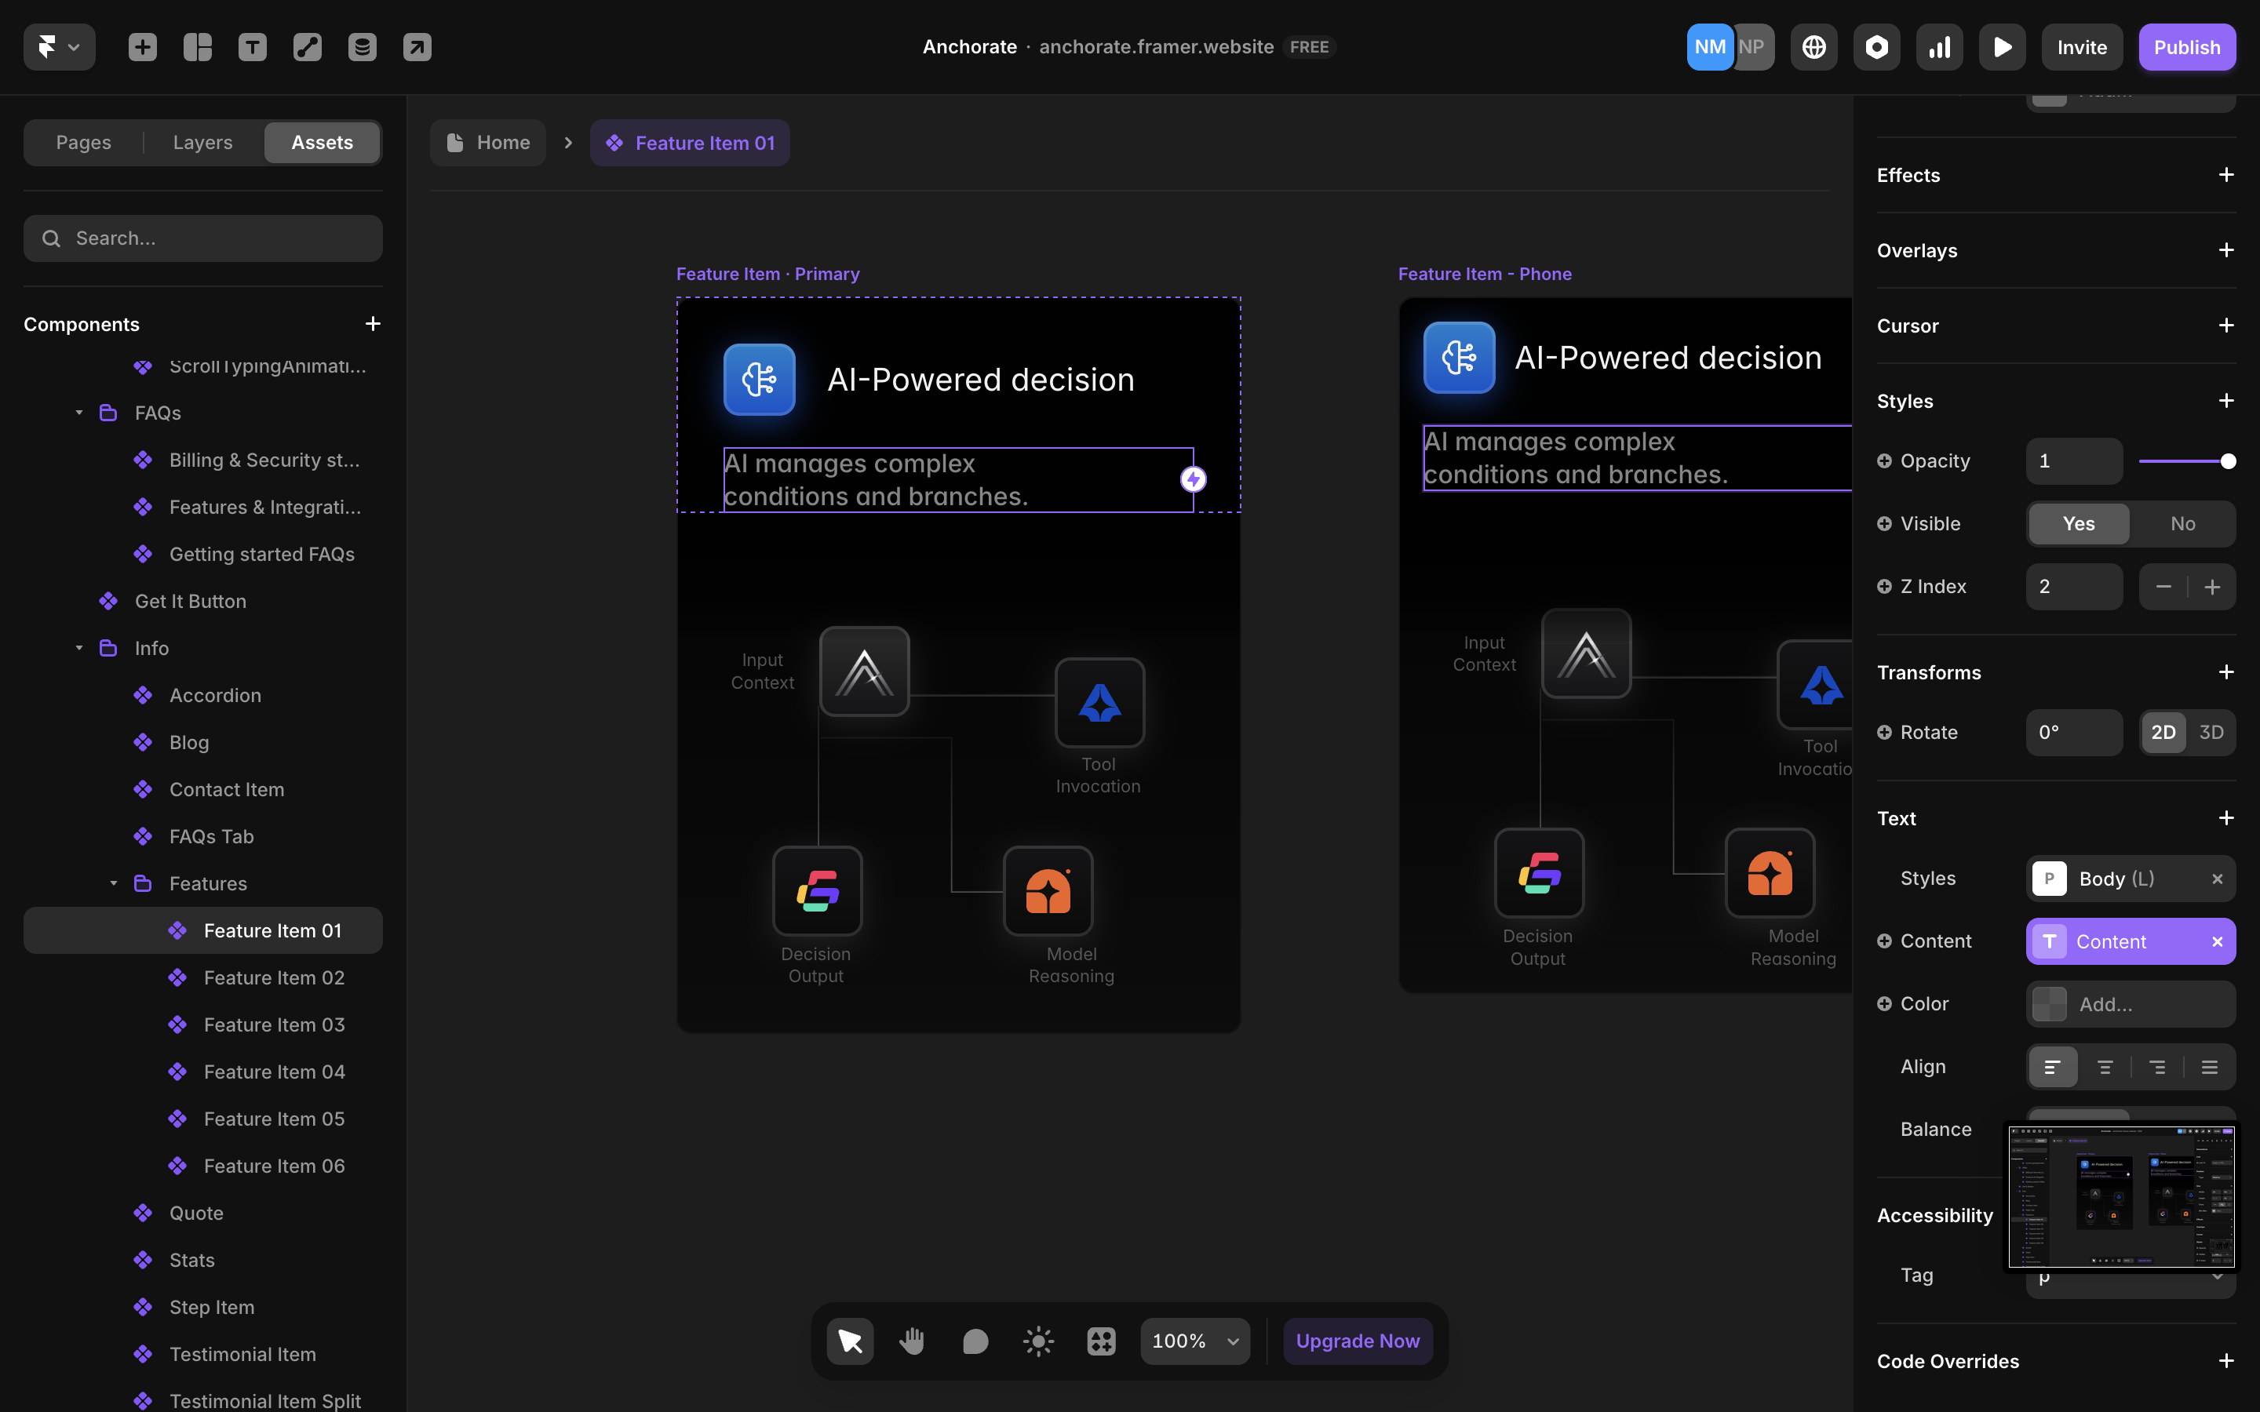Toggle the light/dark sun icon
The width and height of the screenshot is (2260, 1412).
[x=1037, y=1341]
